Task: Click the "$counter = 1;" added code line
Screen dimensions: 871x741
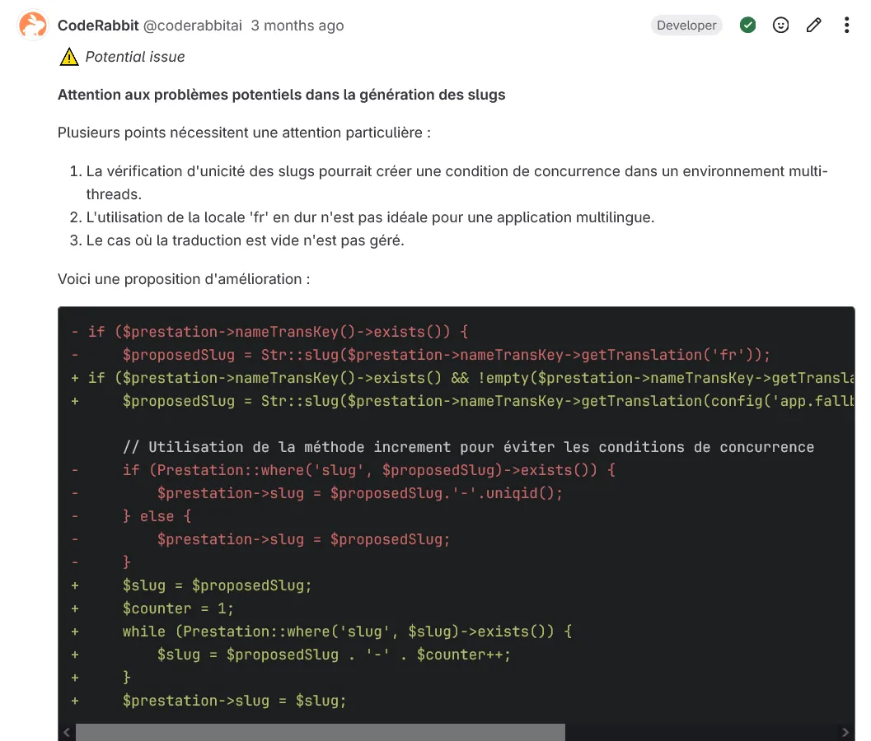Action: point(178,608)
